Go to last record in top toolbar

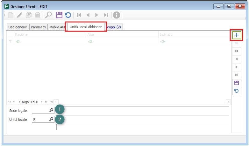pos(106,15)
